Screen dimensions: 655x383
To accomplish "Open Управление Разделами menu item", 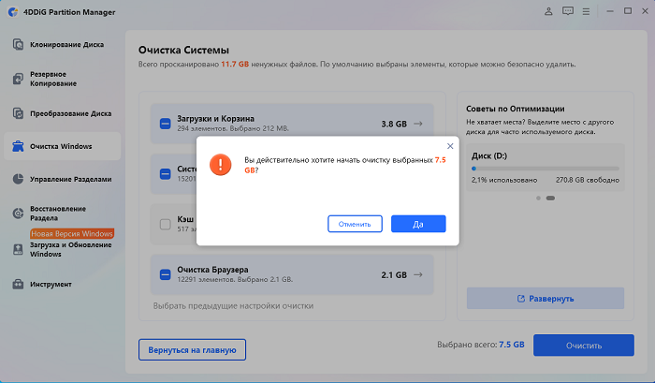I will point(63,179).
